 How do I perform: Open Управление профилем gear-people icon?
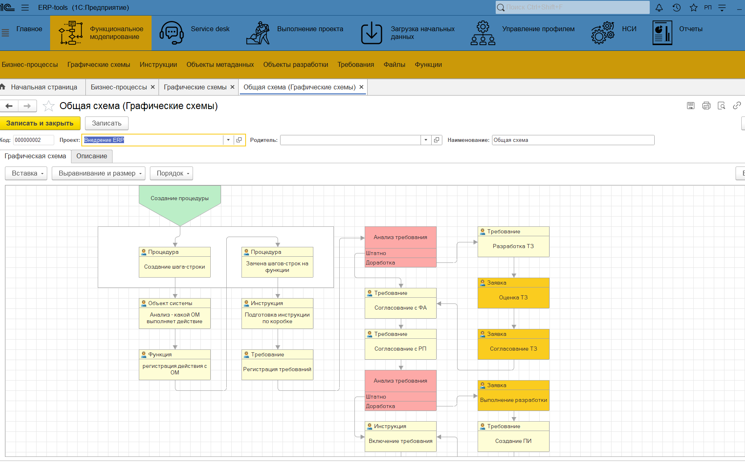(483, 33)
